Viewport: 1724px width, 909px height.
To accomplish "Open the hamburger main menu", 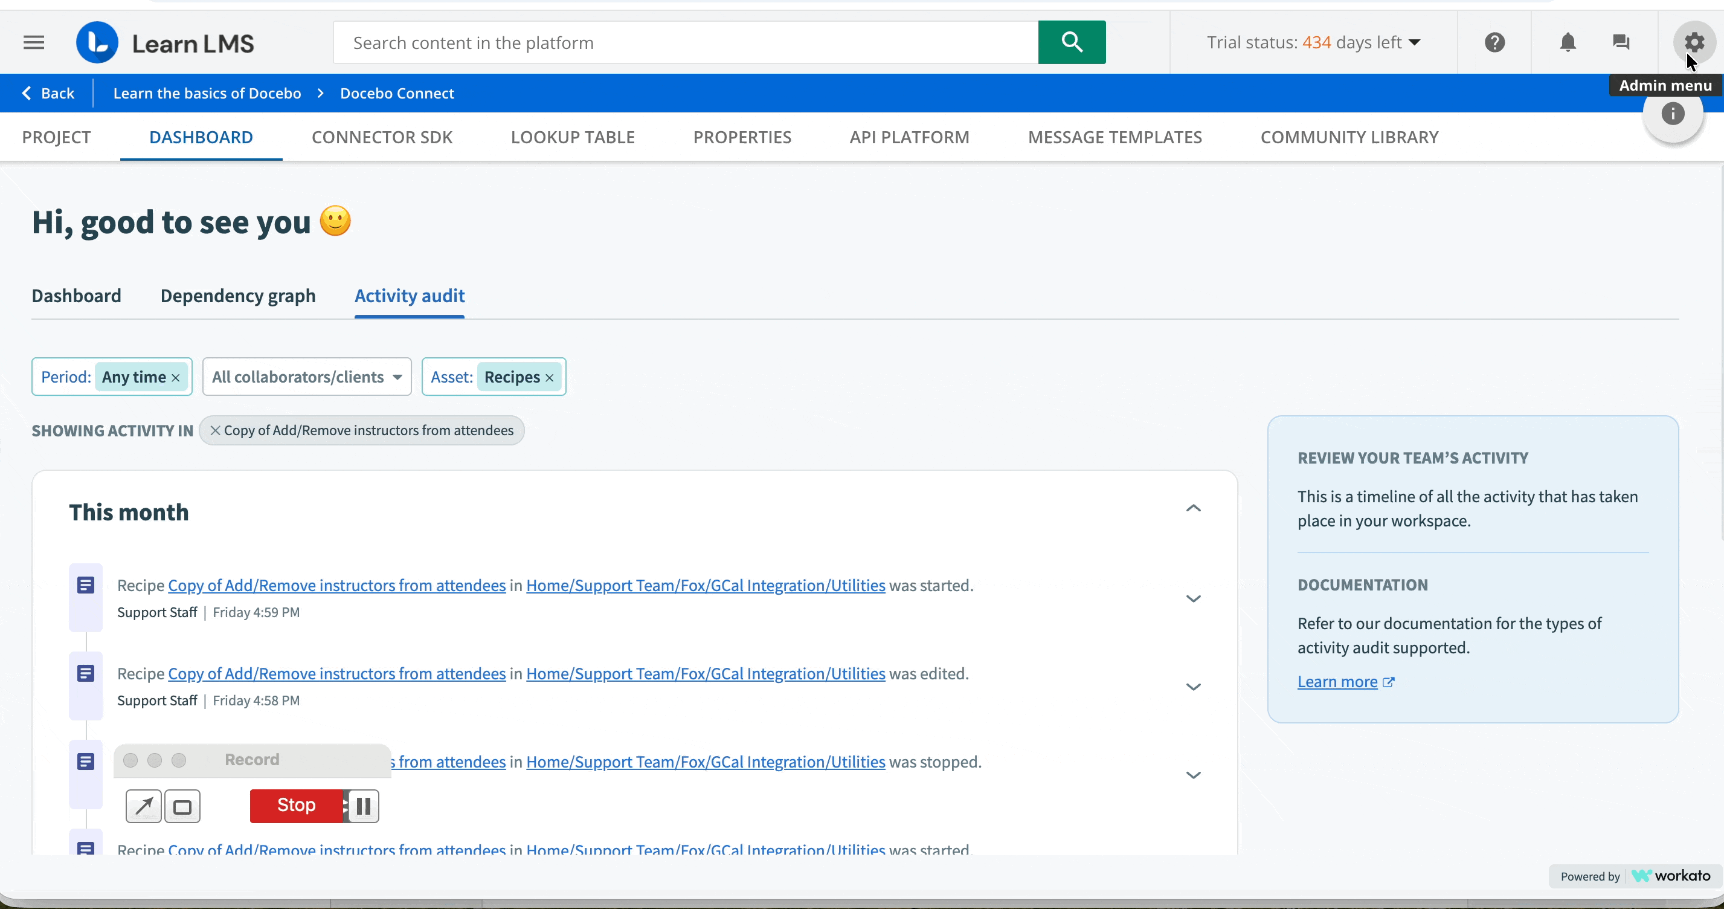I will (x=33, y=43).
